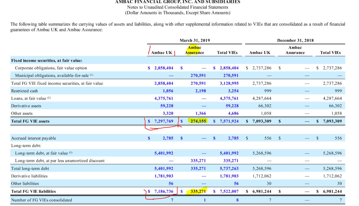The height and width of the screenshot is (206, 359).
Task: Click highlighted 335,271 in Total FG VIE liabilities row
Action: coord(198,191)
